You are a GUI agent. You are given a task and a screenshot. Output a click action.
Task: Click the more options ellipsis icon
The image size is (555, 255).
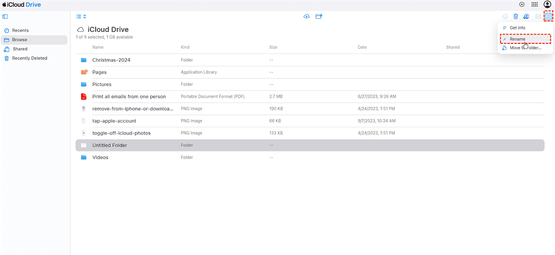tap(549, 17)
